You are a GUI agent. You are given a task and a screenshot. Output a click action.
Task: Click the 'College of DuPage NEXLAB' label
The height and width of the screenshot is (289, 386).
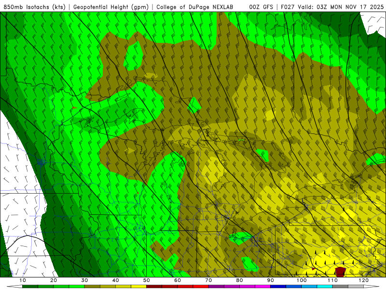tap(195, 7)
